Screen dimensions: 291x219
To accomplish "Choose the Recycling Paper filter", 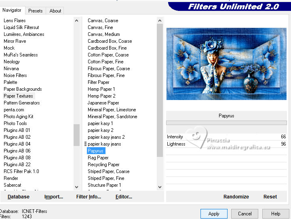I will pyautogui.click(x=103, y=165).
